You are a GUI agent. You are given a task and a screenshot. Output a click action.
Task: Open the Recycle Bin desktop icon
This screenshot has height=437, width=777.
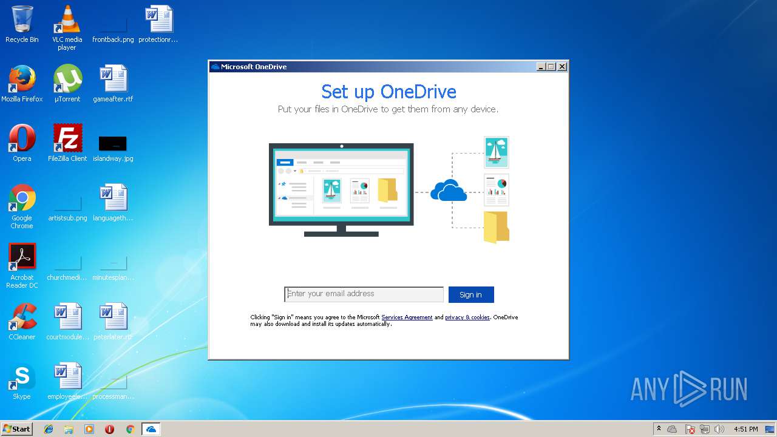coord(22,24)
